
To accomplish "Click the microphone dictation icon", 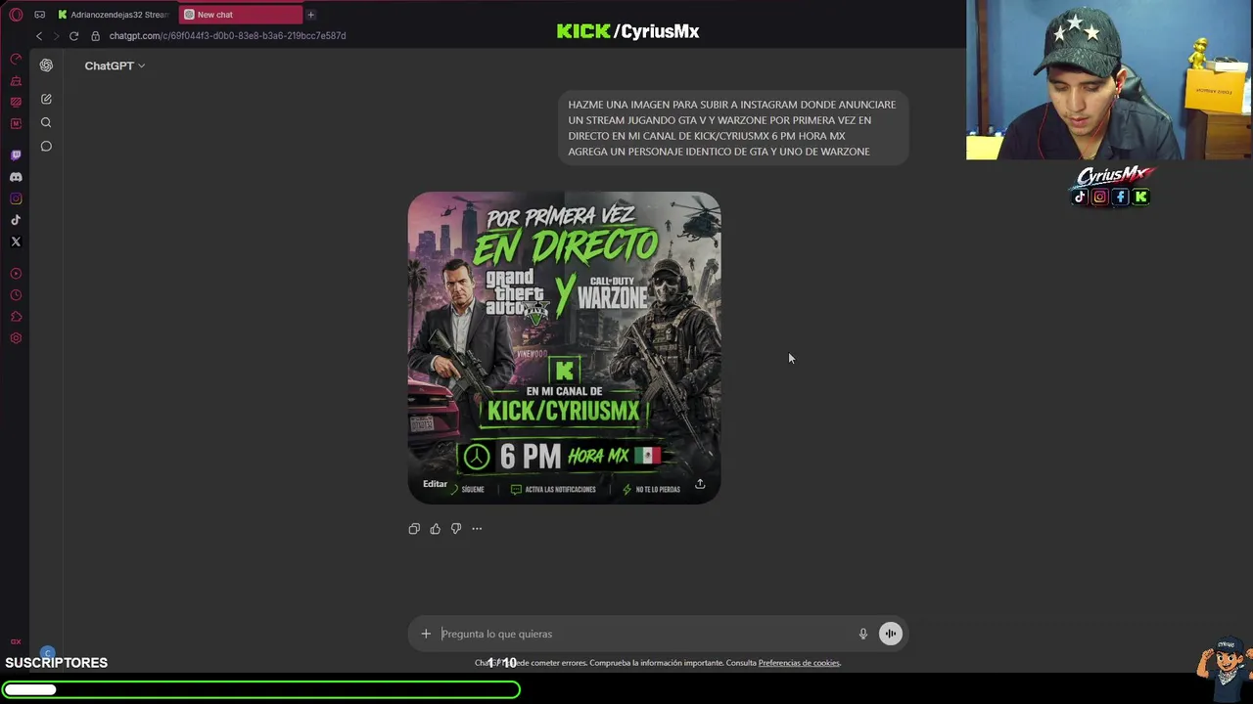I will pos(863,634).
